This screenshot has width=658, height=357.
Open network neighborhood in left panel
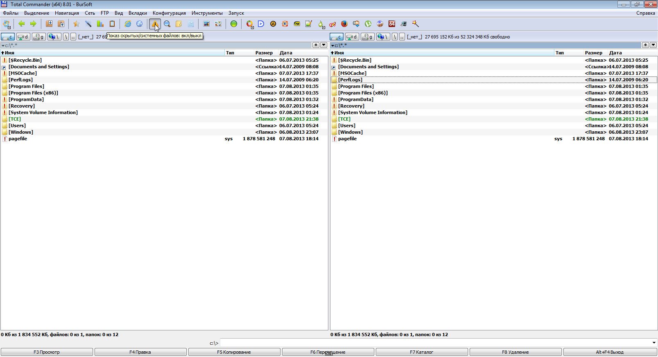(x=54, y=37)
